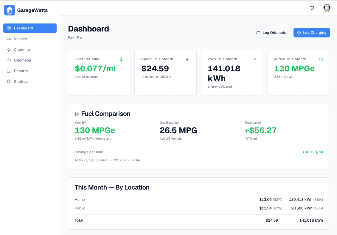Click the dollar sign icon on Cost Per Mile card
The image size is (337, 235).
(121, 59)
